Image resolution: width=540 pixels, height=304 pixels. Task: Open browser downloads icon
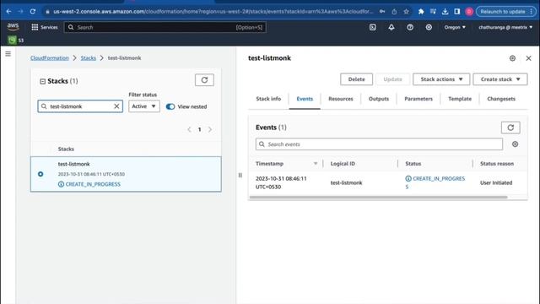(x=445, y=11)
